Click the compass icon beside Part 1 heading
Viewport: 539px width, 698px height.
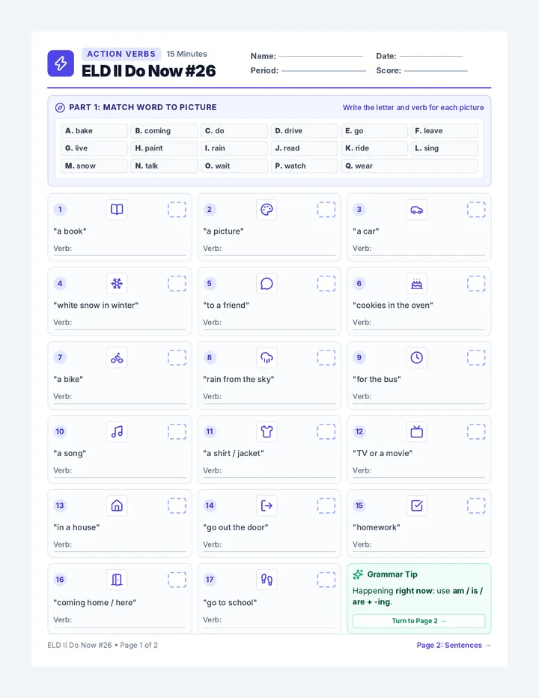(60, 107)
